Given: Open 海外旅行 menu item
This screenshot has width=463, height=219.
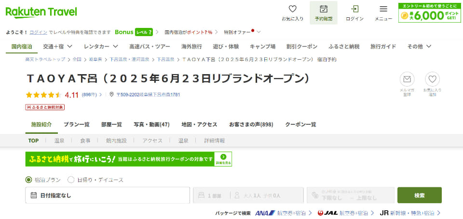Looking at the screenshot, I should (x=191, y=47).
